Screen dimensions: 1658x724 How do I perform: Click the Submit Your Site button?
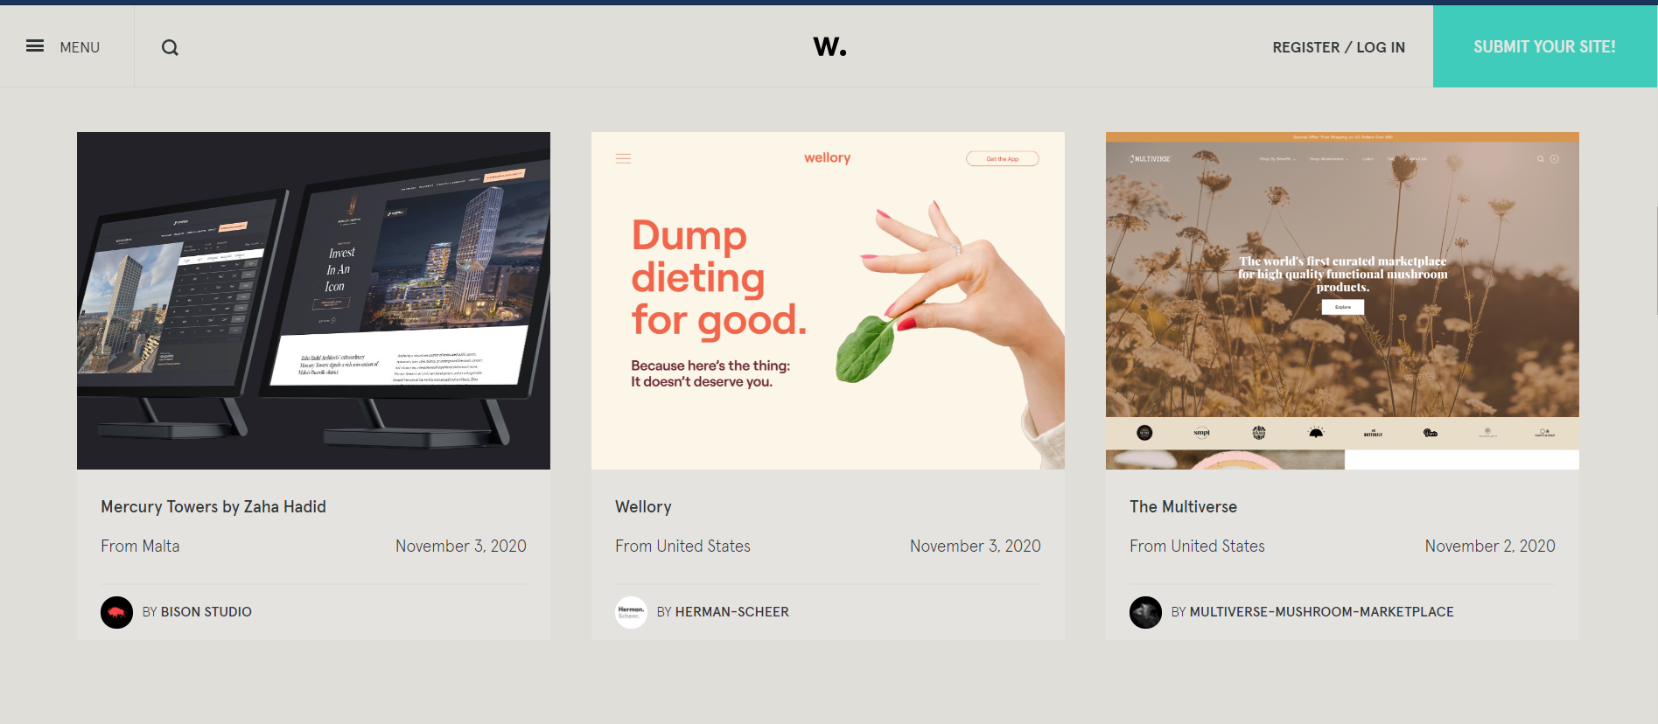[1544, 46]
